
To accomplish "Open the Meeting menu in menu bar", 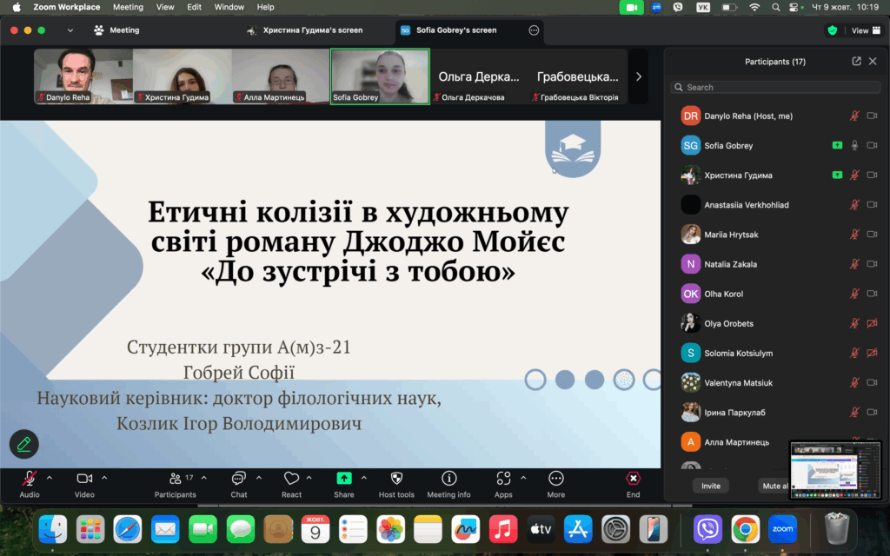I will tap(128, 7).
